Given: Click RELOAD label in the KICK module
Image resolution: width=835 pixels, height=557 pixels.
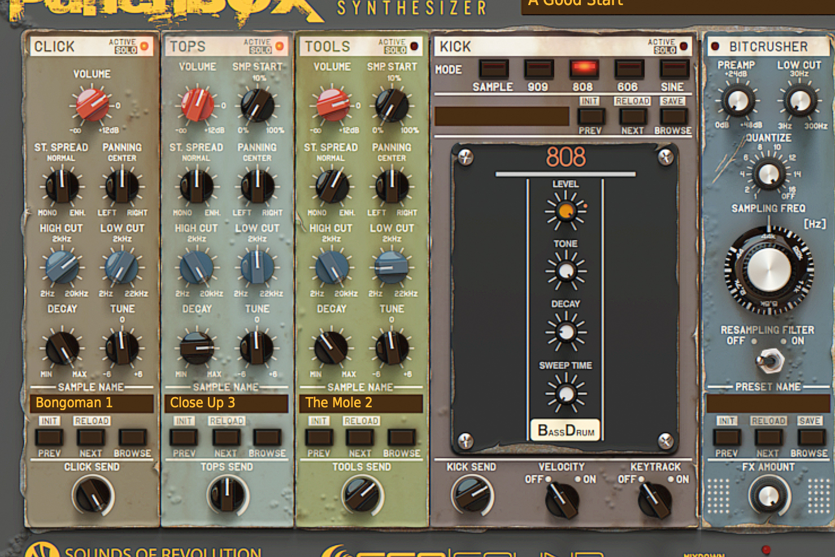Looking at the screenshot, I should coord(633,101).
